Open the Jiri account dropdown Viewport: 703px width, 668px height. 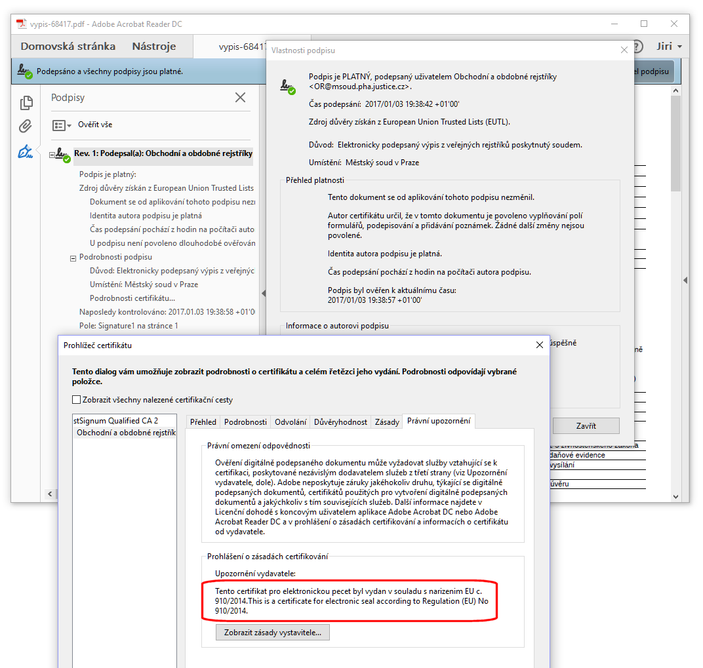(x=669, y=46)
